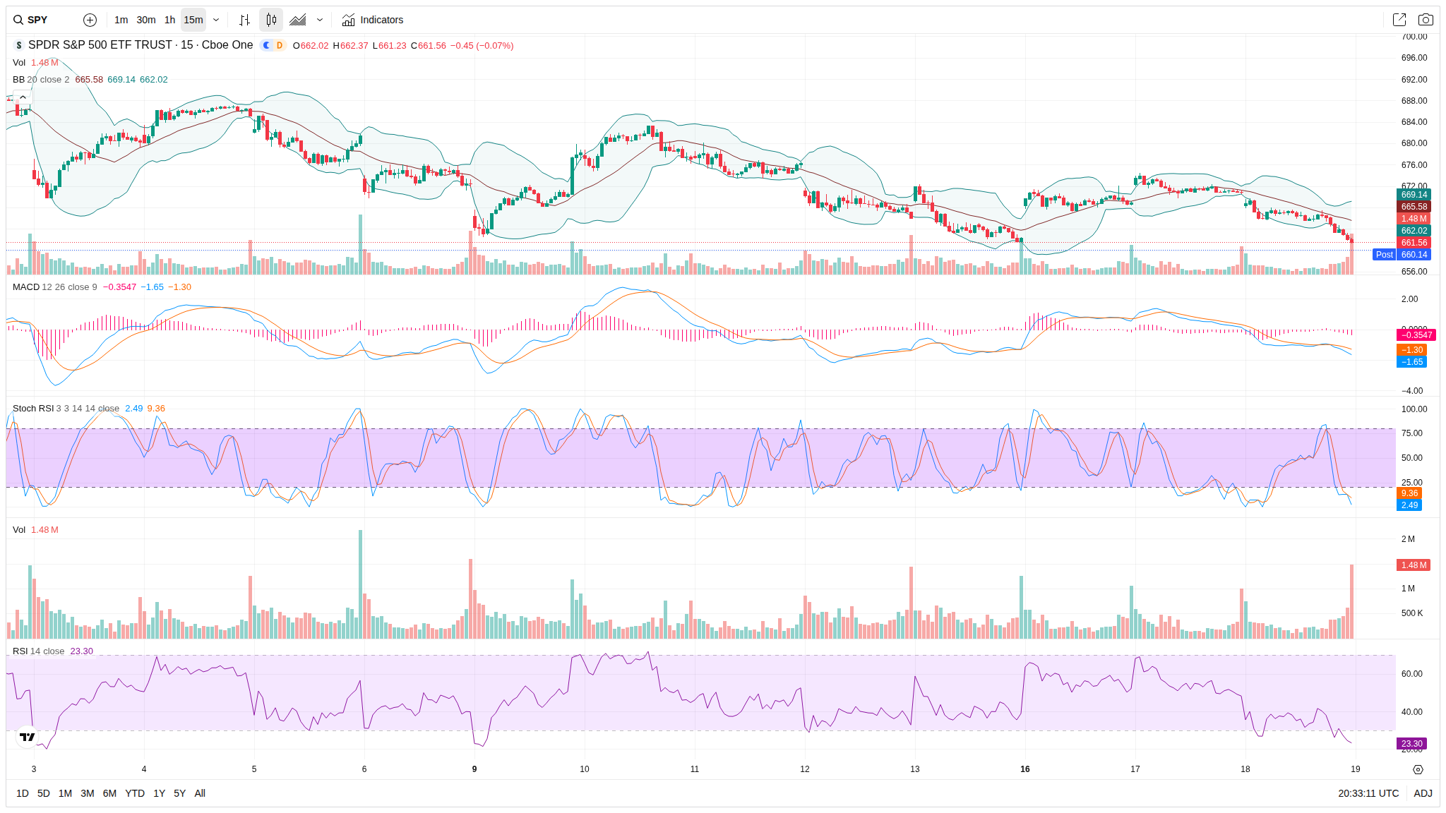Click the add symbol plus icon
The image size is (1446, 813).
(90, 20)
